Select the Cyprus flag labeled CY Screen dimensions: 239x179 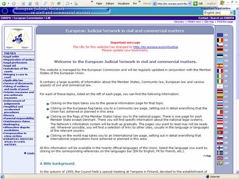[220, 86]
